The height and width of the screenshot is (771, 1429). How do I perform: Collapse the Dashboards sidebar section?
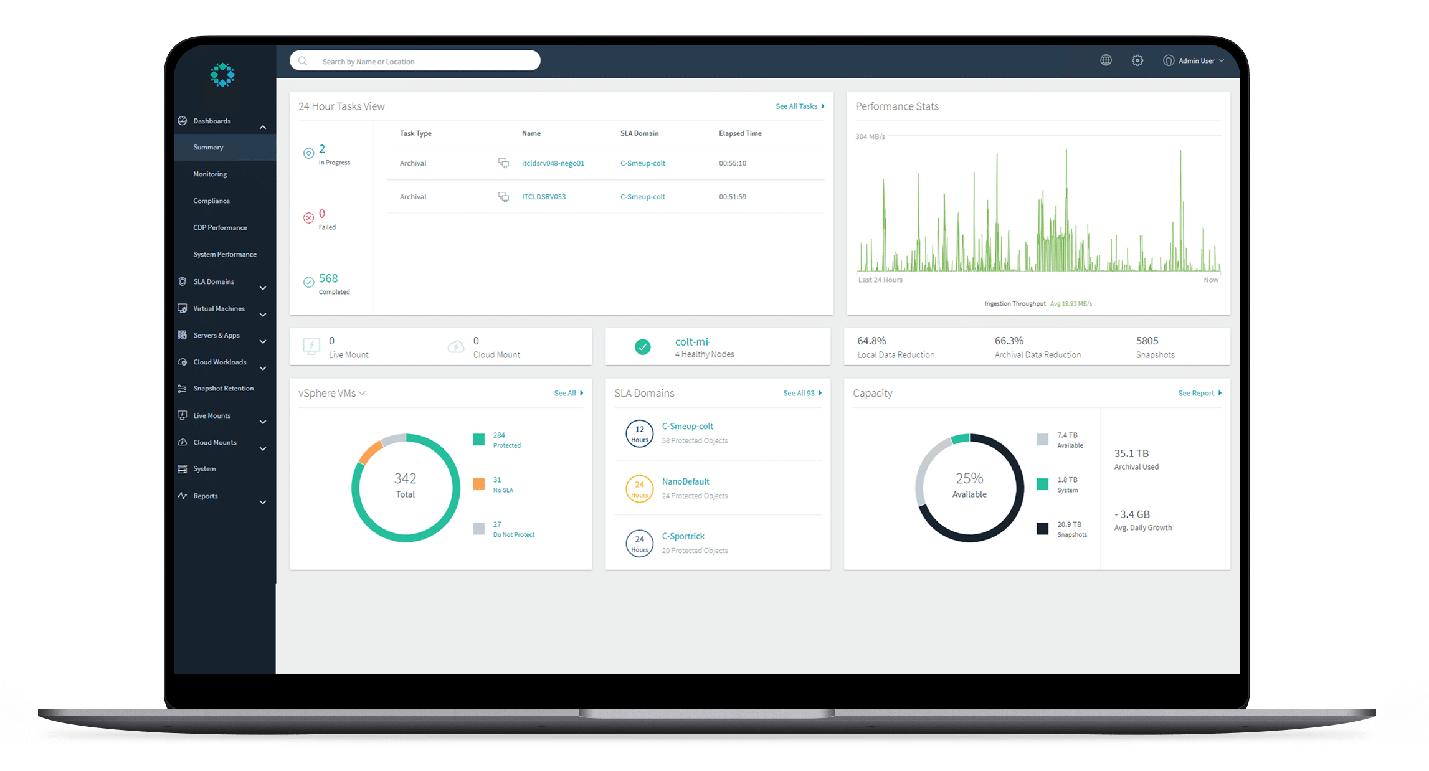263,127
